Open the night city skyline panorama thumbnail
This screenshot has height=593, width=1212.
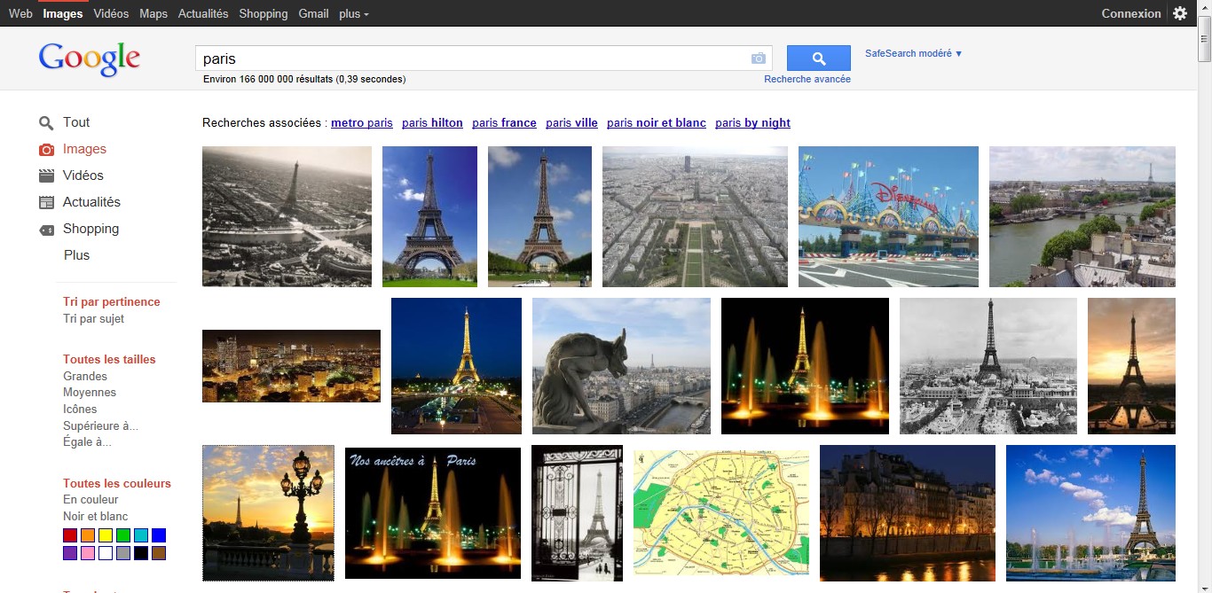[x=291, y=366]
